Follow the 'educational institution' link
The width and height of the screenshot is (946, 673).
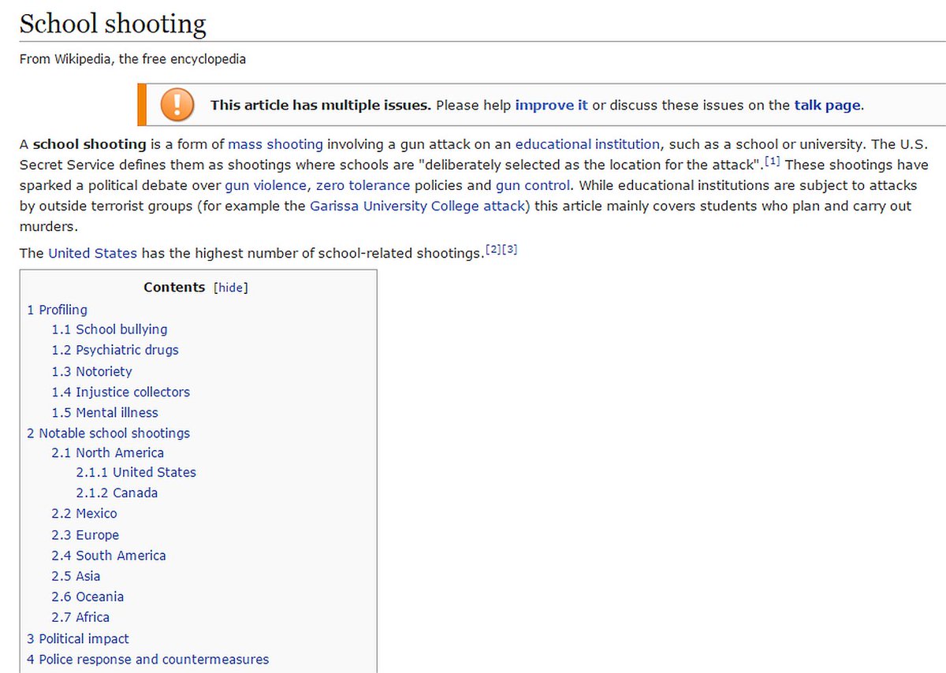click(x=587, y=144)
